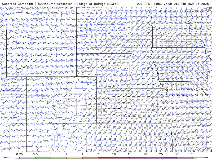
Task: Click the legend value 15
Action: (x=130, y=154)
